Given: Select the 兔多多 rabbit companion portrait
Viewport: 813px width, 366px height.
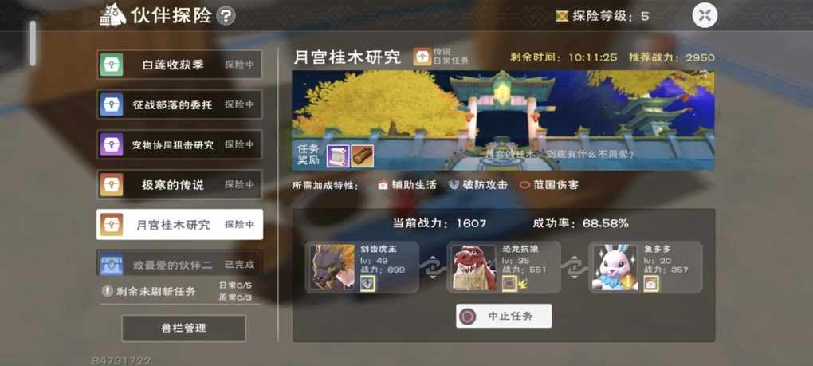Looking at the screenshot, I should [x=615, y=267].
